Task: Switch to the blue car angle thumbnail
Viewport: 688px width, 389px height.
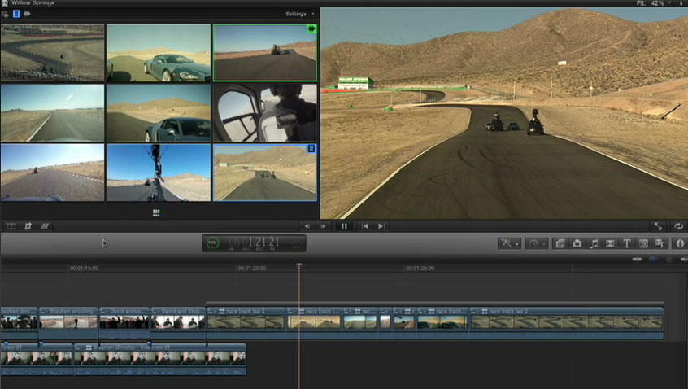Action: pos(158,53)
